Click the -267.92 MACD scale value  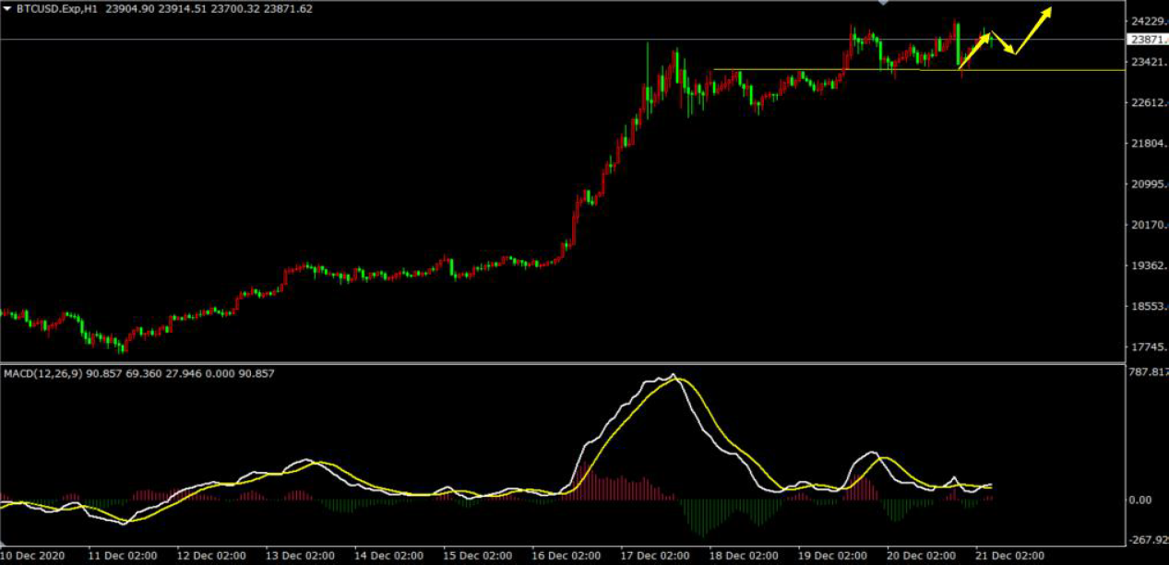tap(1149, 541)
